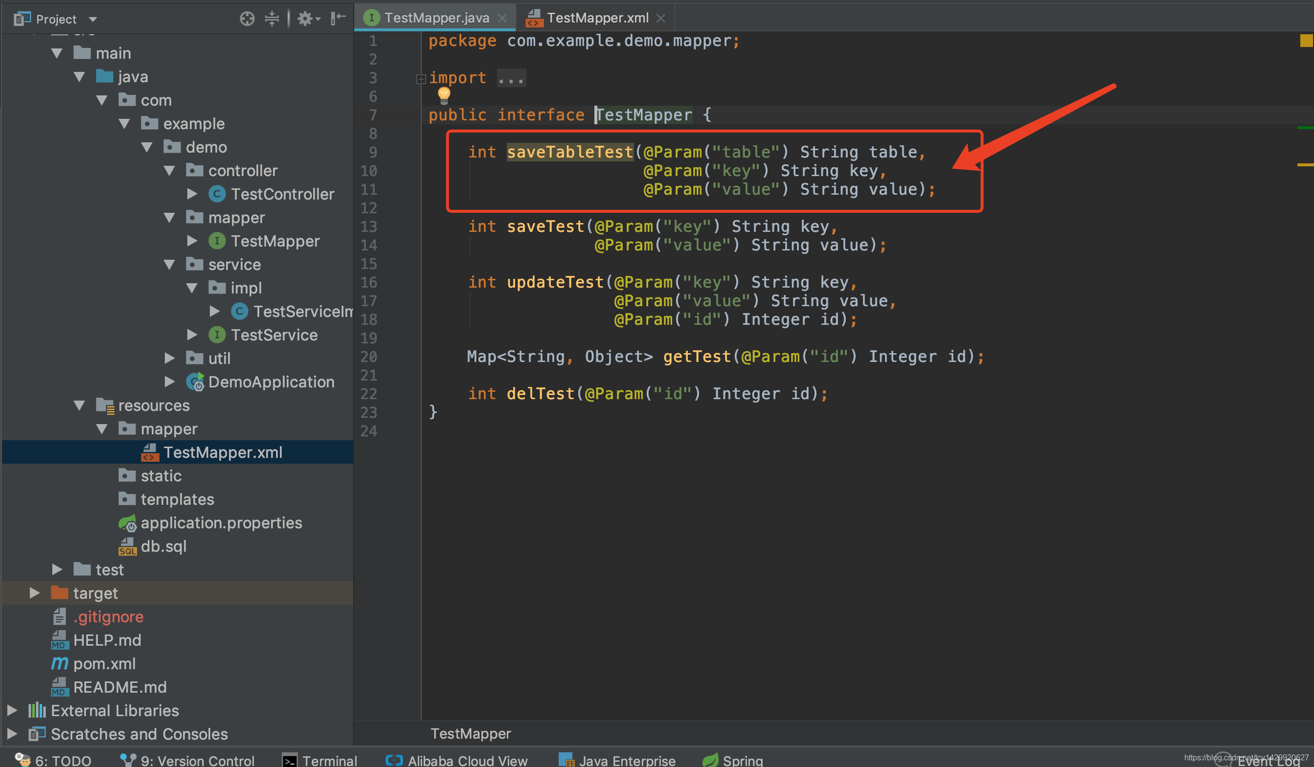
Task: Click the getTest method name
Action: (697, 357)
